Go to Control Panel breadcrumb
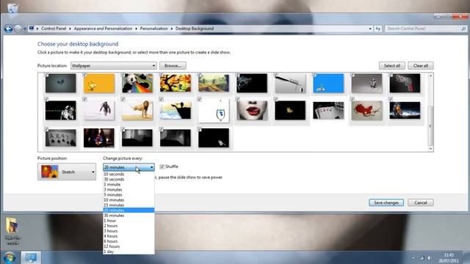 click(x=54, y=29)
